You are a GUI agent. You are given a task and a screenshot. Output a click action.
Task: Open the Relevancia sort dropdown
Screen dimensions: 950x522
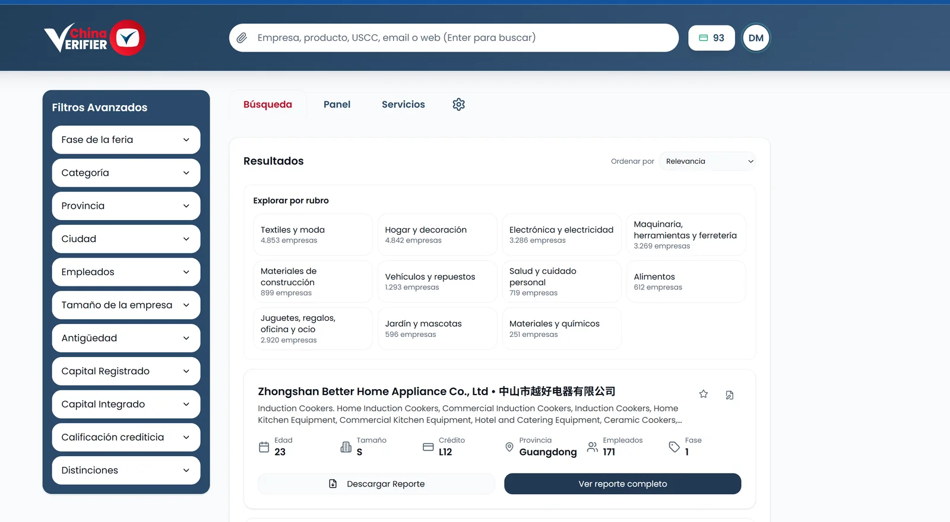707,161
